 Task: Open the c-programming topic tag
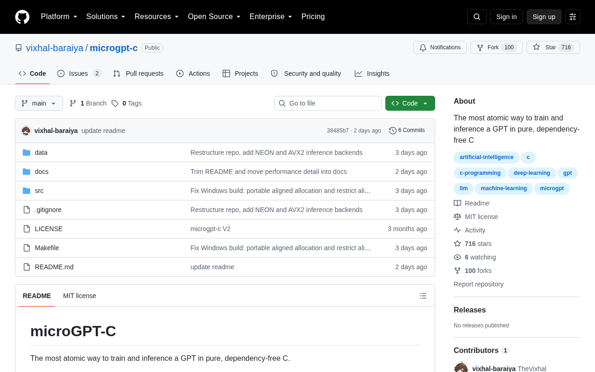tap(480, 173)
